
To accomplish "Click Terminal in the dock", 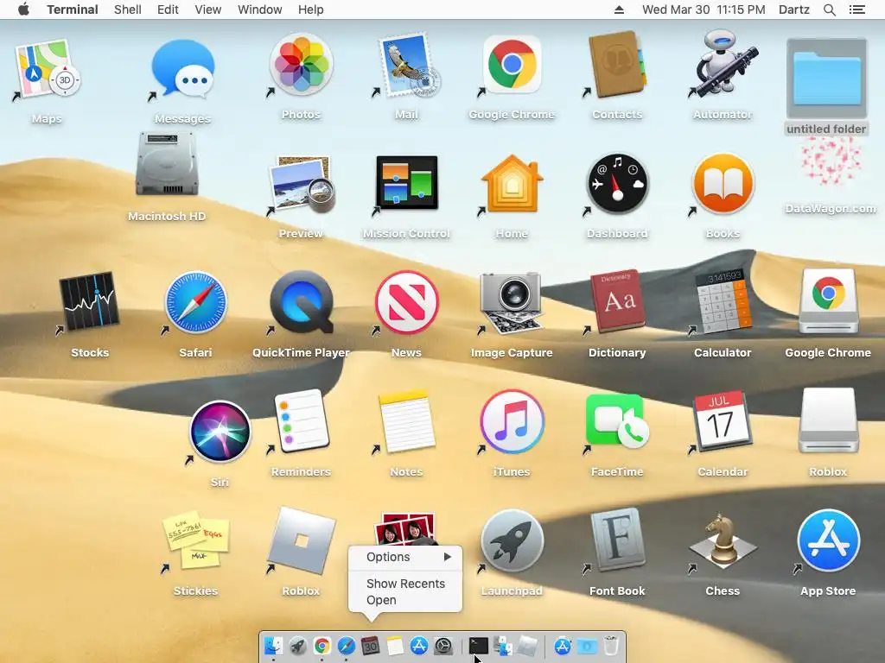I will tap(479, 646).
